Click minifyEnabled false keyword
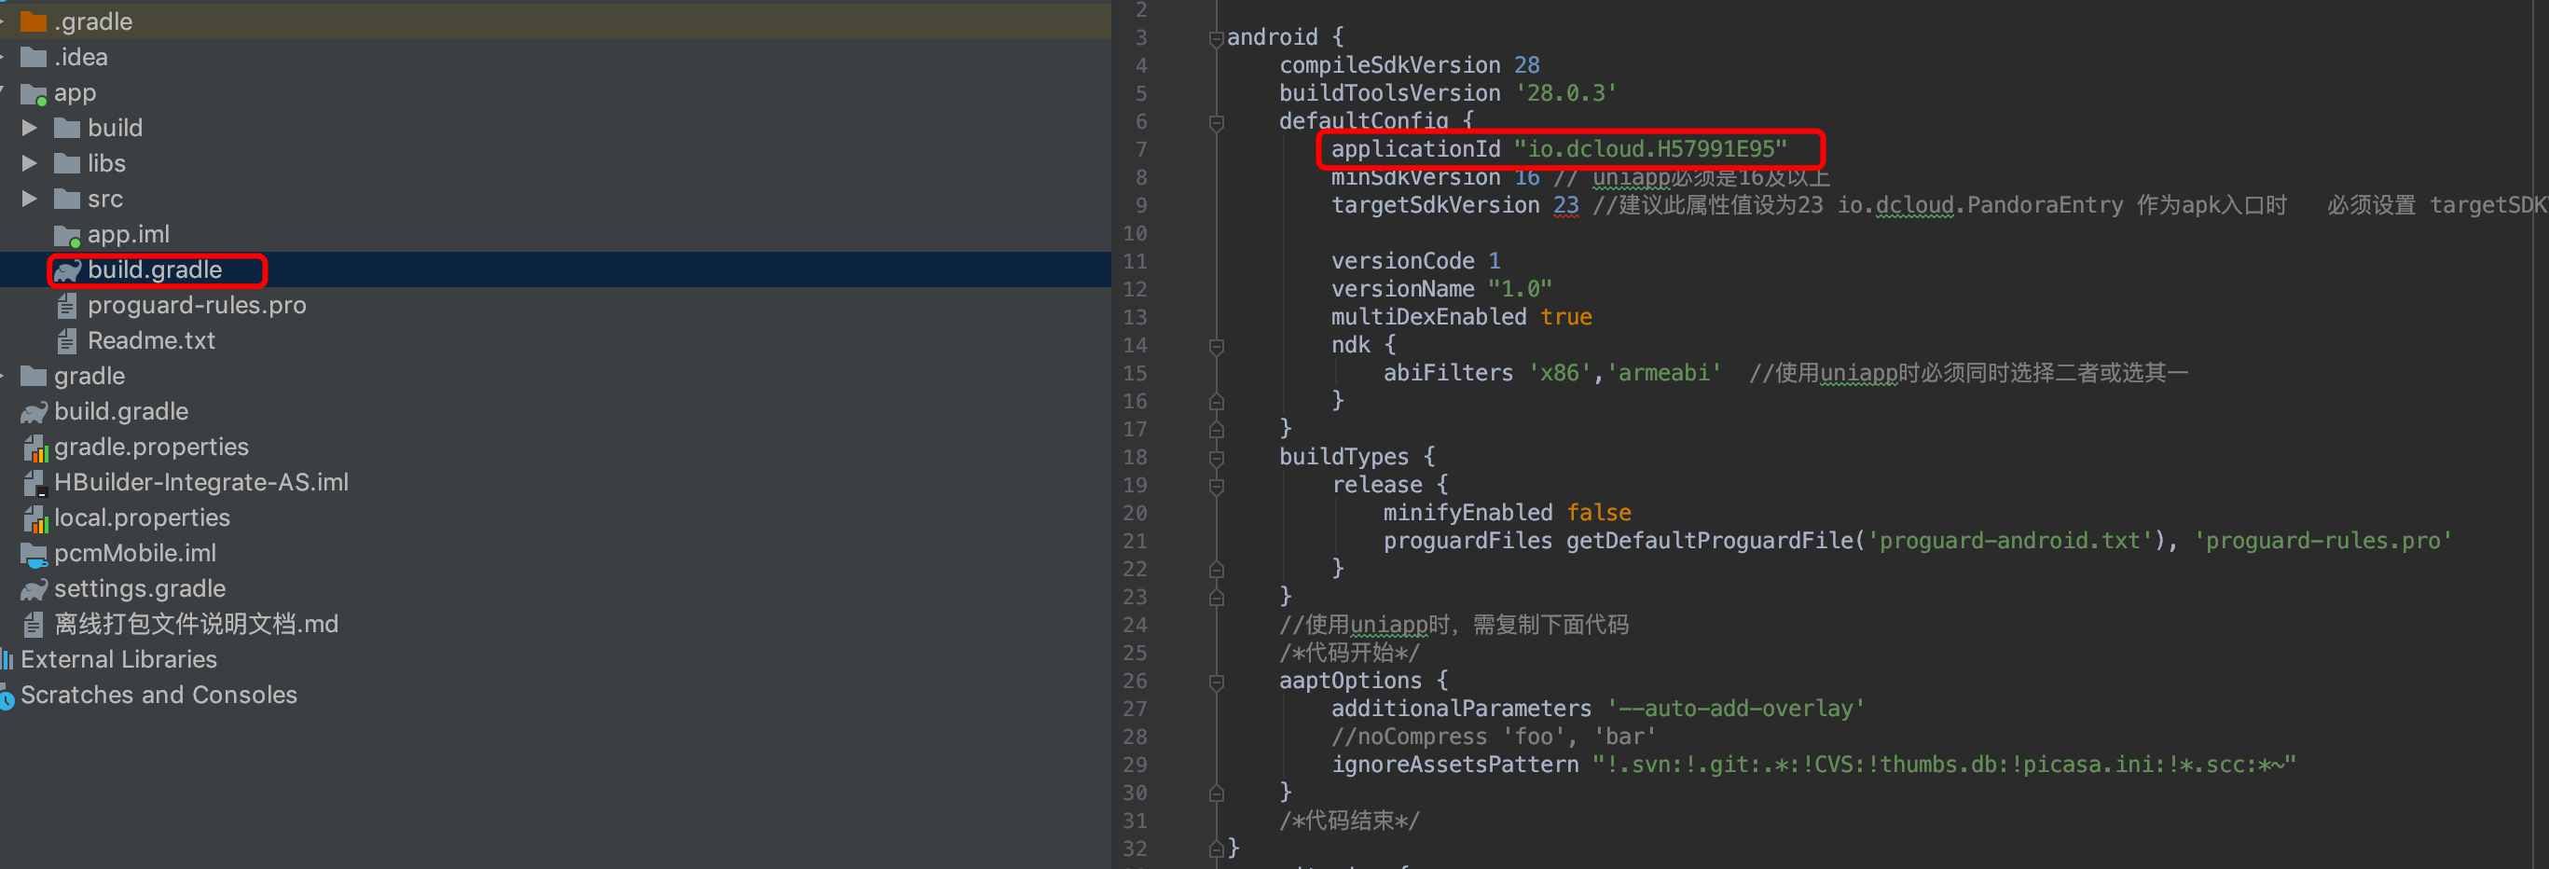 1598,513
